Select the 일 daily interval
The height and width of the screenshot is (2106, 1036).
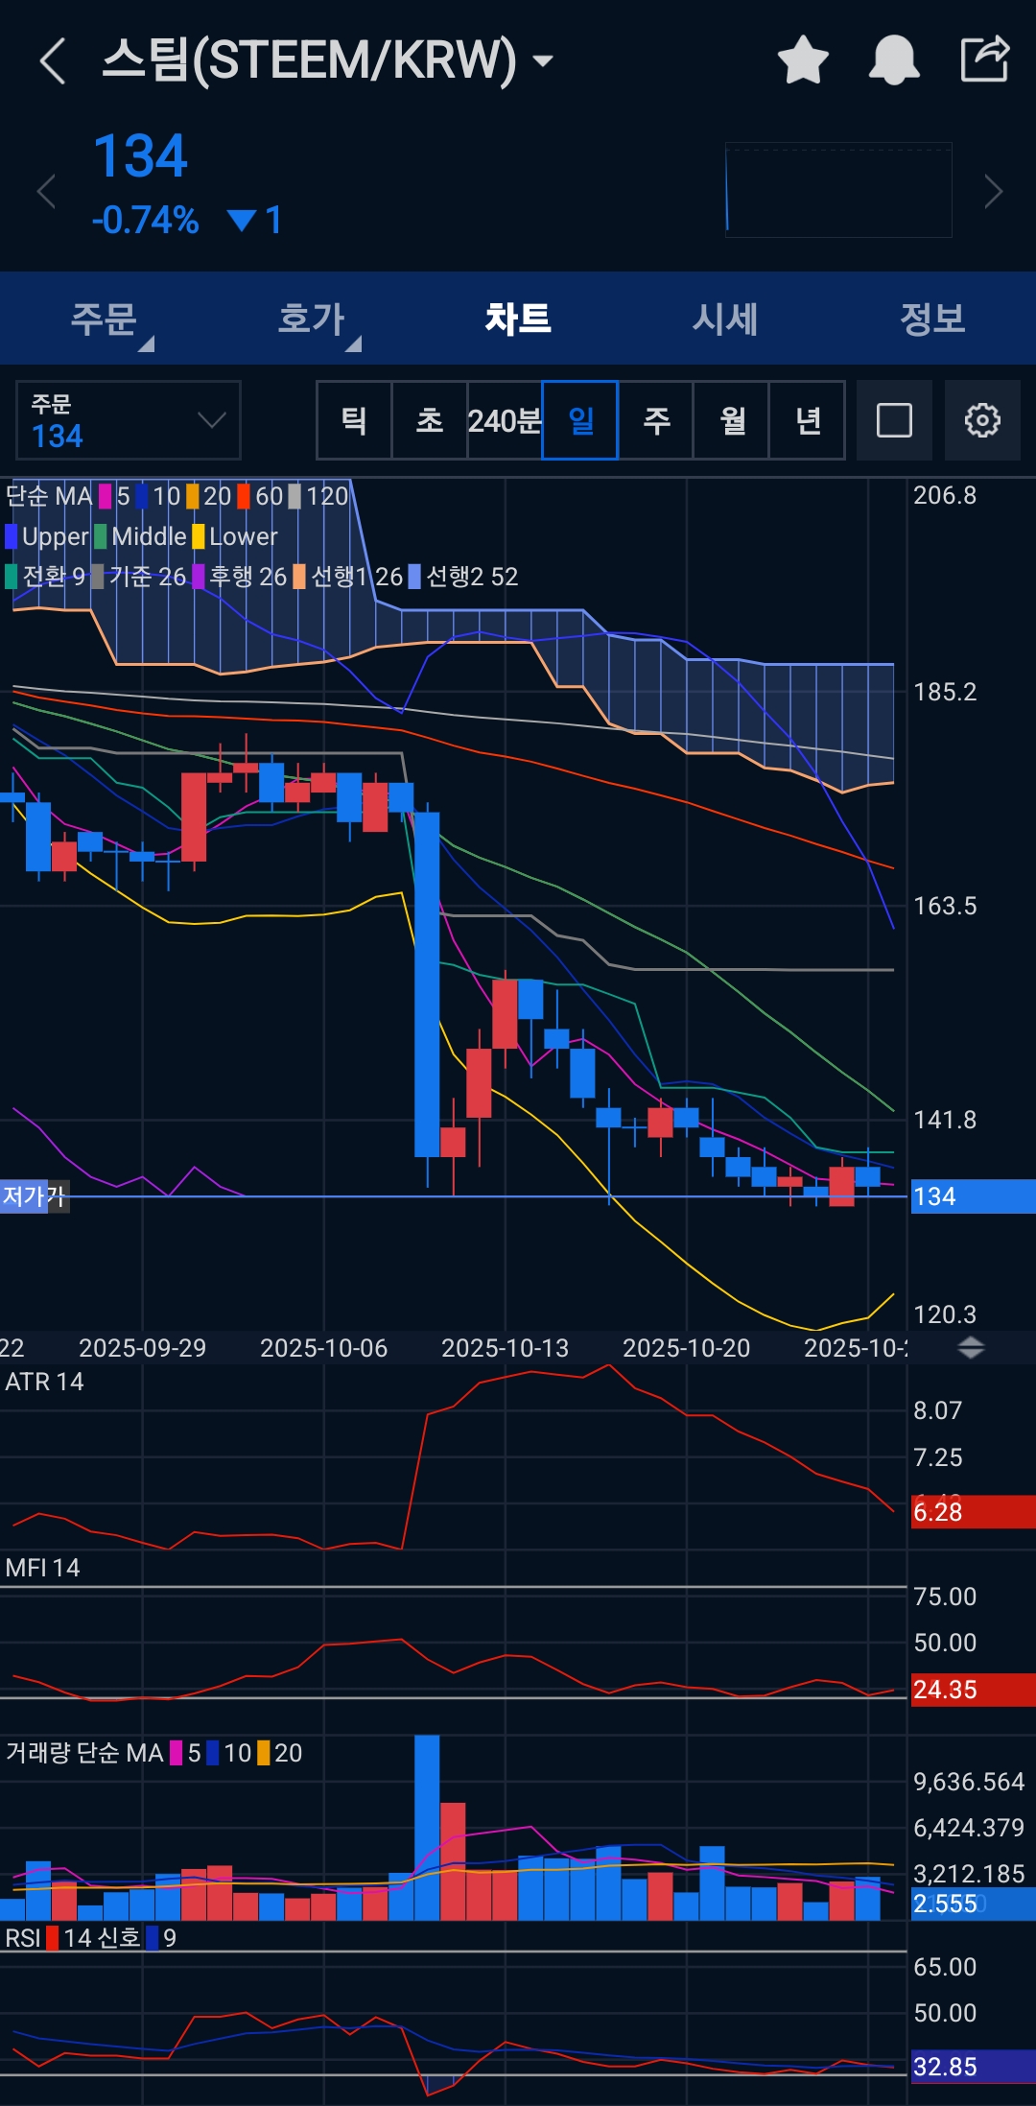[x=580, y=420]
